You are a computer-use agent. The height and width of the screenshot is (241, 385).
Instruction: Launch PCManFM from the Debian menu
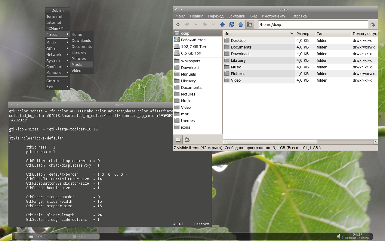pos(57,28)
